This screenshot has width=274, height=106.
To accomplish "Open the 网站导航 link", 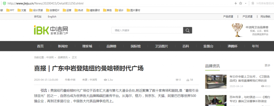I will (x=265, y=16).
